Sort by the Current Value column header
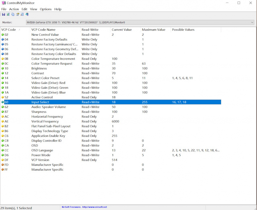This screenshot has width=257, height=210. coord(122,30)
